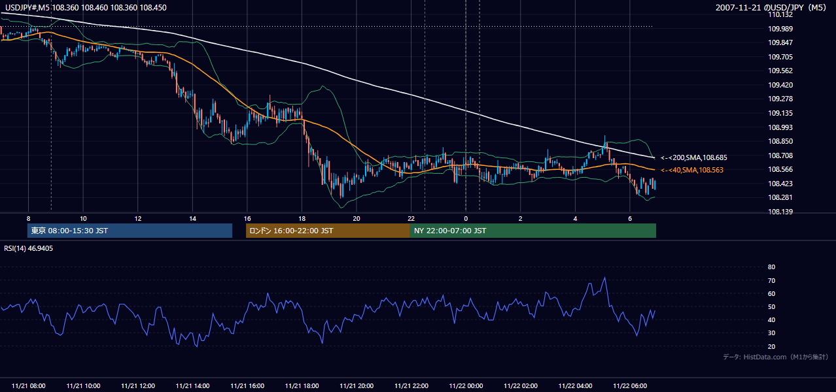Screen dimensions: 836x392
Task: Click the 108.566 price axis label
Action: 781,169
